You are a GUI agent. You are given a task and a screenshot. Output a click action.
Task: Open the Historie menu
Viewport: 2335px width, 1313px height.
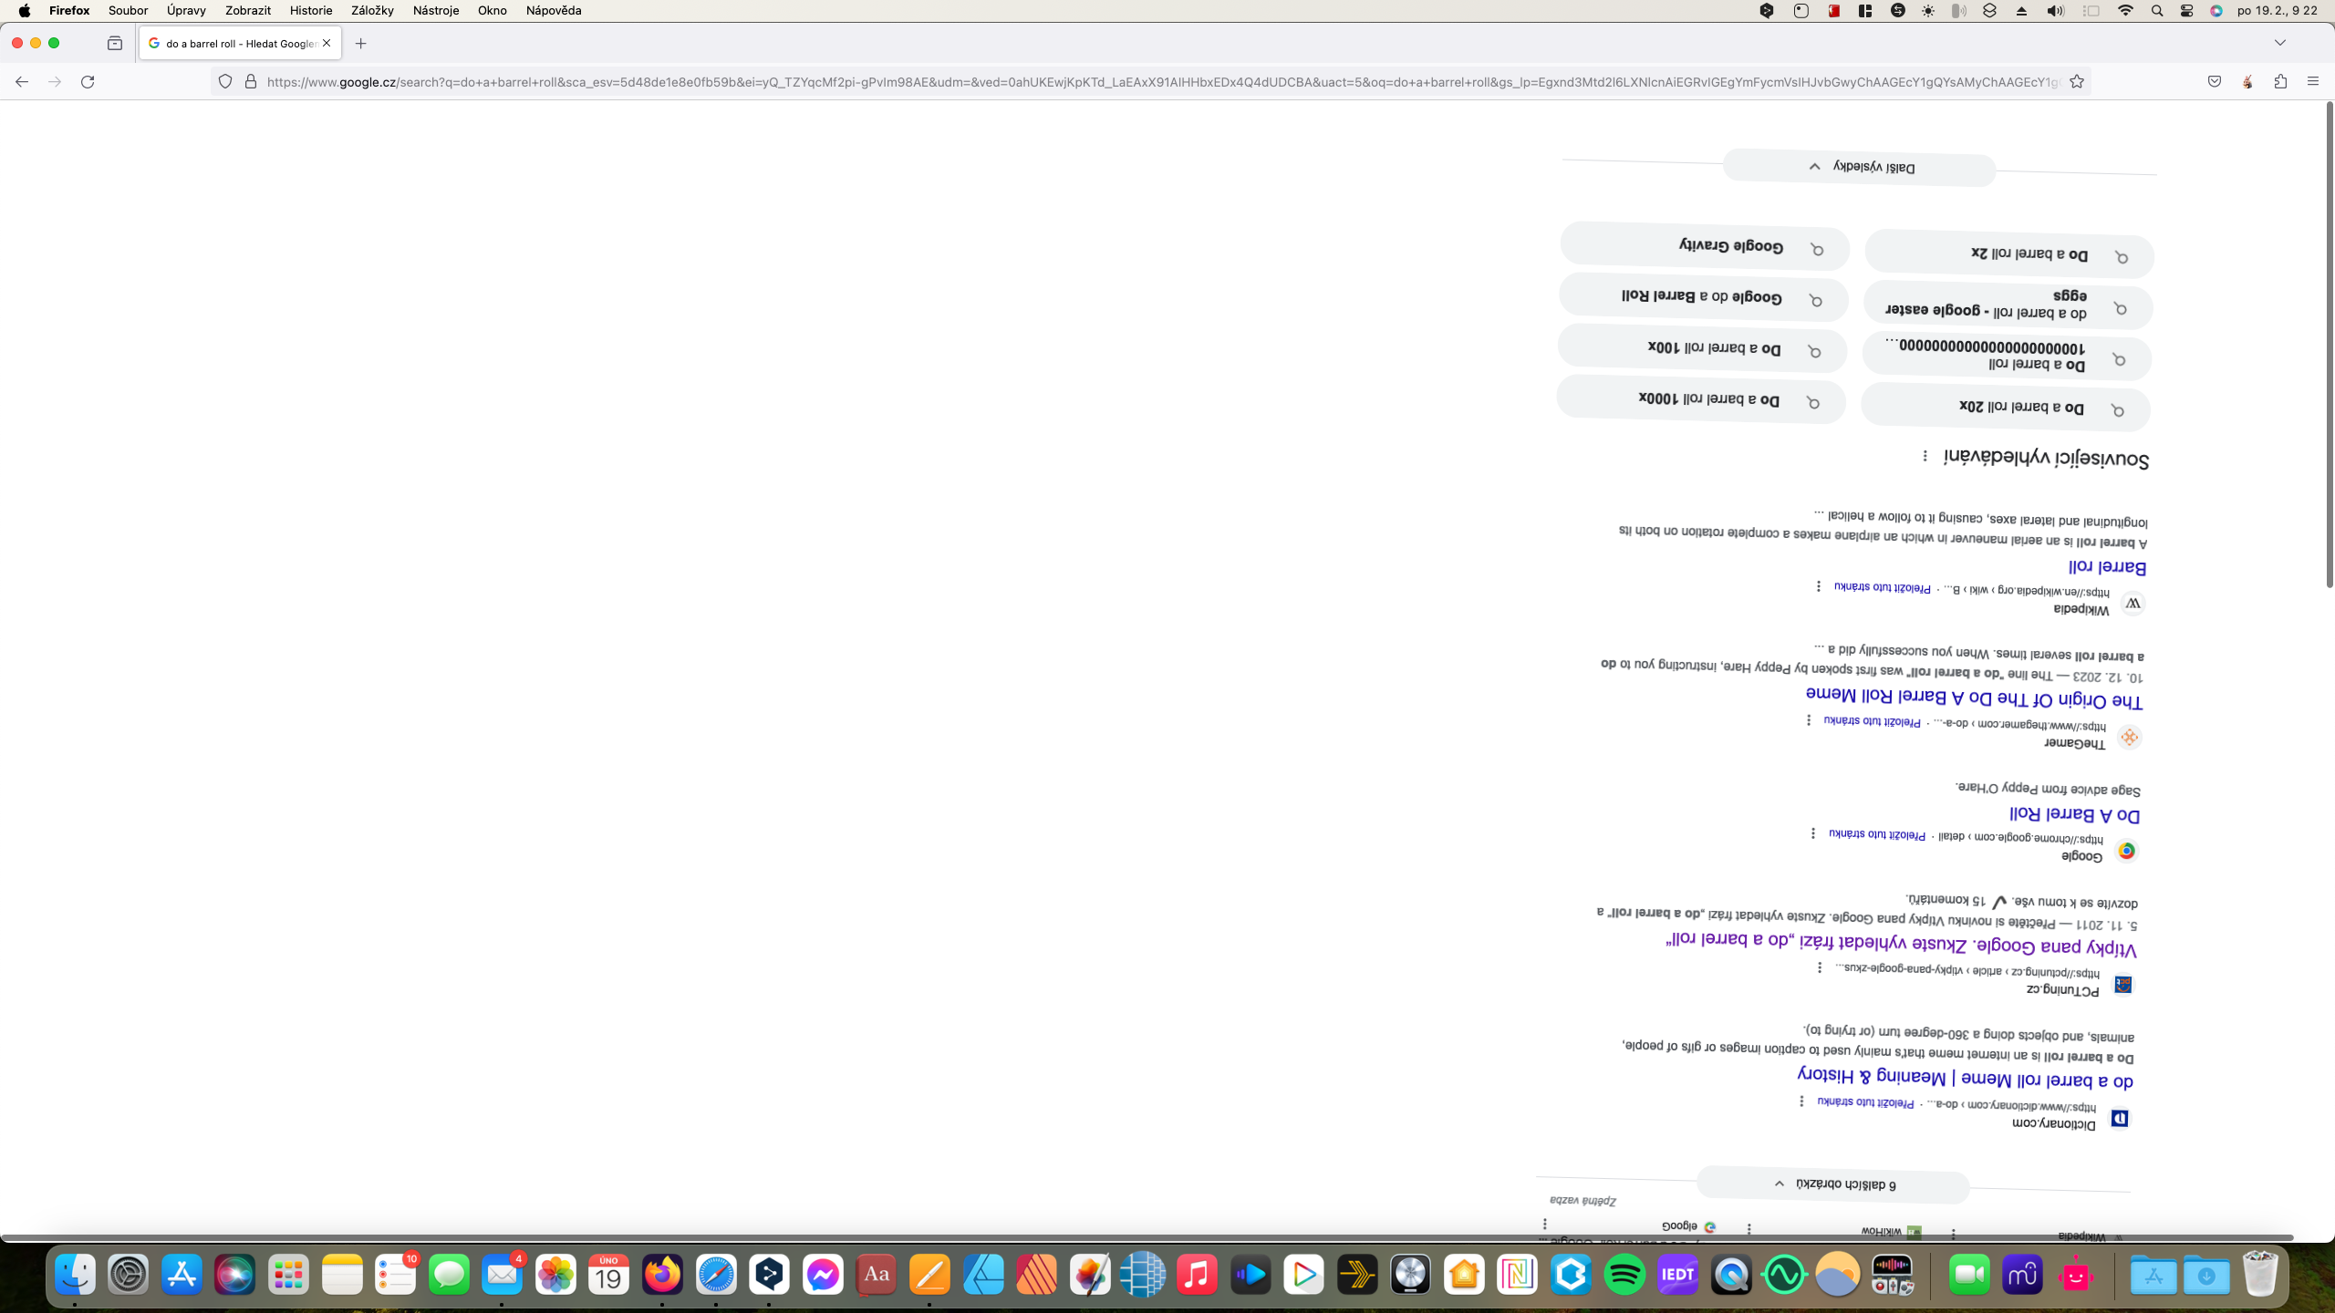point(310,11)
